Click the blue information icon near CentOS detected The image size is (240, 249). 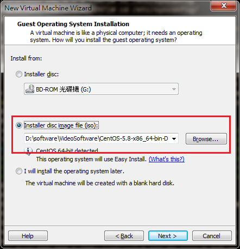pyautogui.click(x=28, y=151)
